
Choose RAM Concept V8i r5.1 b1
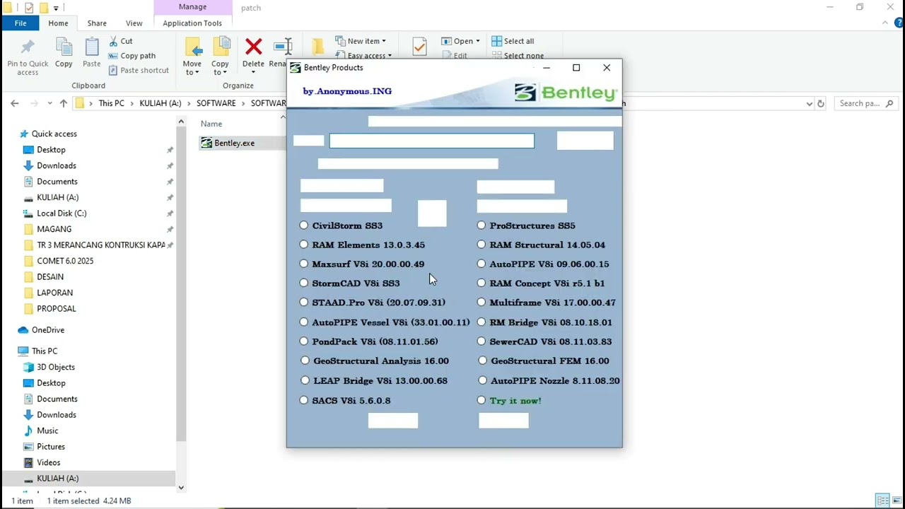481,283
